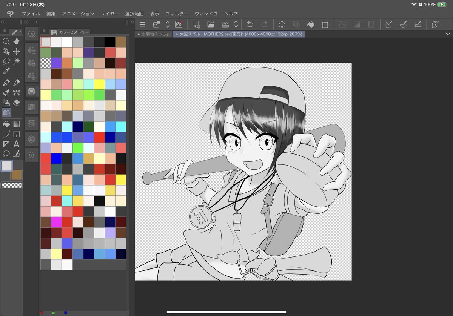This screenshot has width=453, height=316.
Task: Select the Operation object cube tool
Action: point(6,51)
